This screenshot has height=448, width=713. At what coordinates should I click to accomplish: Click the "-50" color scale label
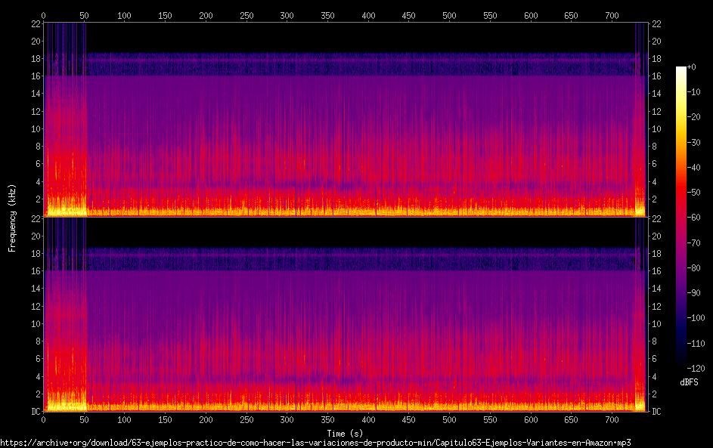point(694,192)
